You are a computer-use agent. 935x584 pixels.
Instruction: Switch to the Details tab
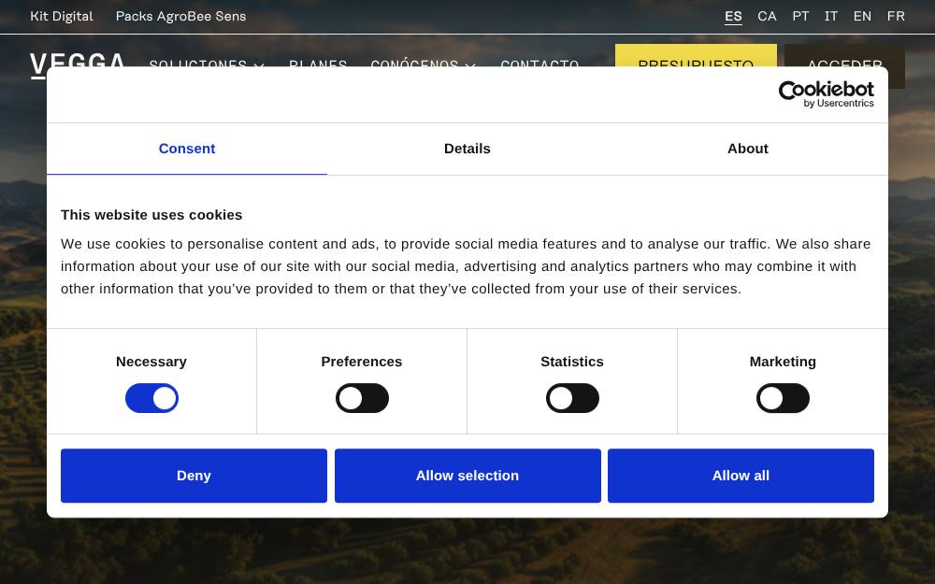(x=467, y=149)
